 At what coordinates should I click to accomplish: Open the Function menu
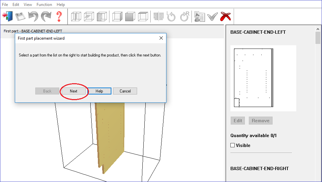pos(44,4)
